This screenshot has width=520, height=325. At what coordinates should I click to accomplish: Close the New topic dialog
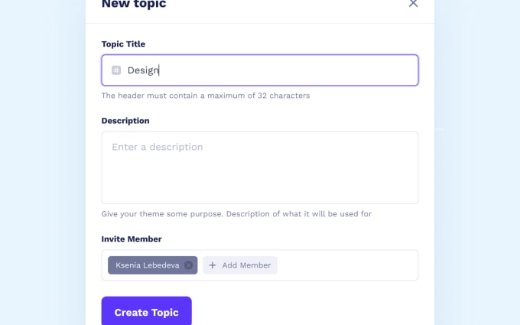[413, 3]
